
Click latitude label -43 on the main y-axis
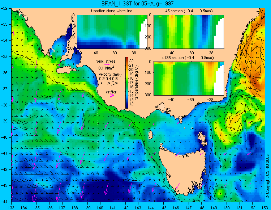(4, 185)
